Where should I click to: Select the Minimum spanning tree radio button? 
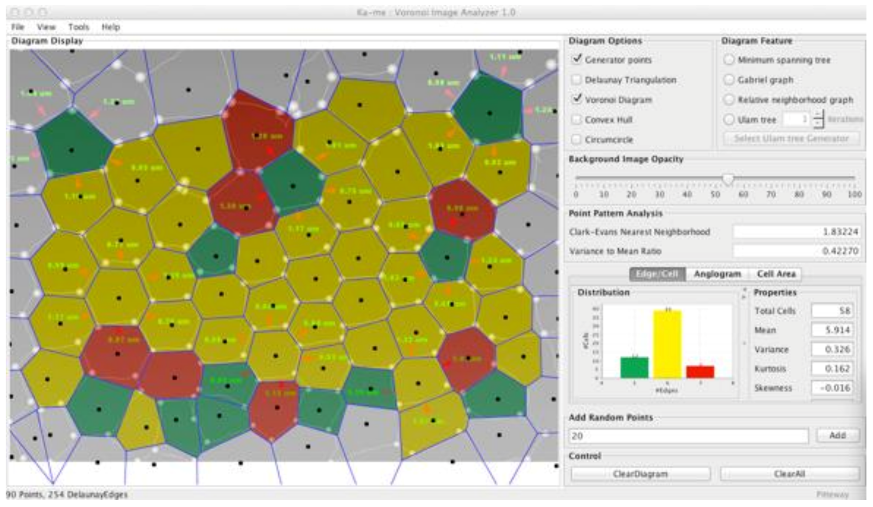(x=729, y=59)
